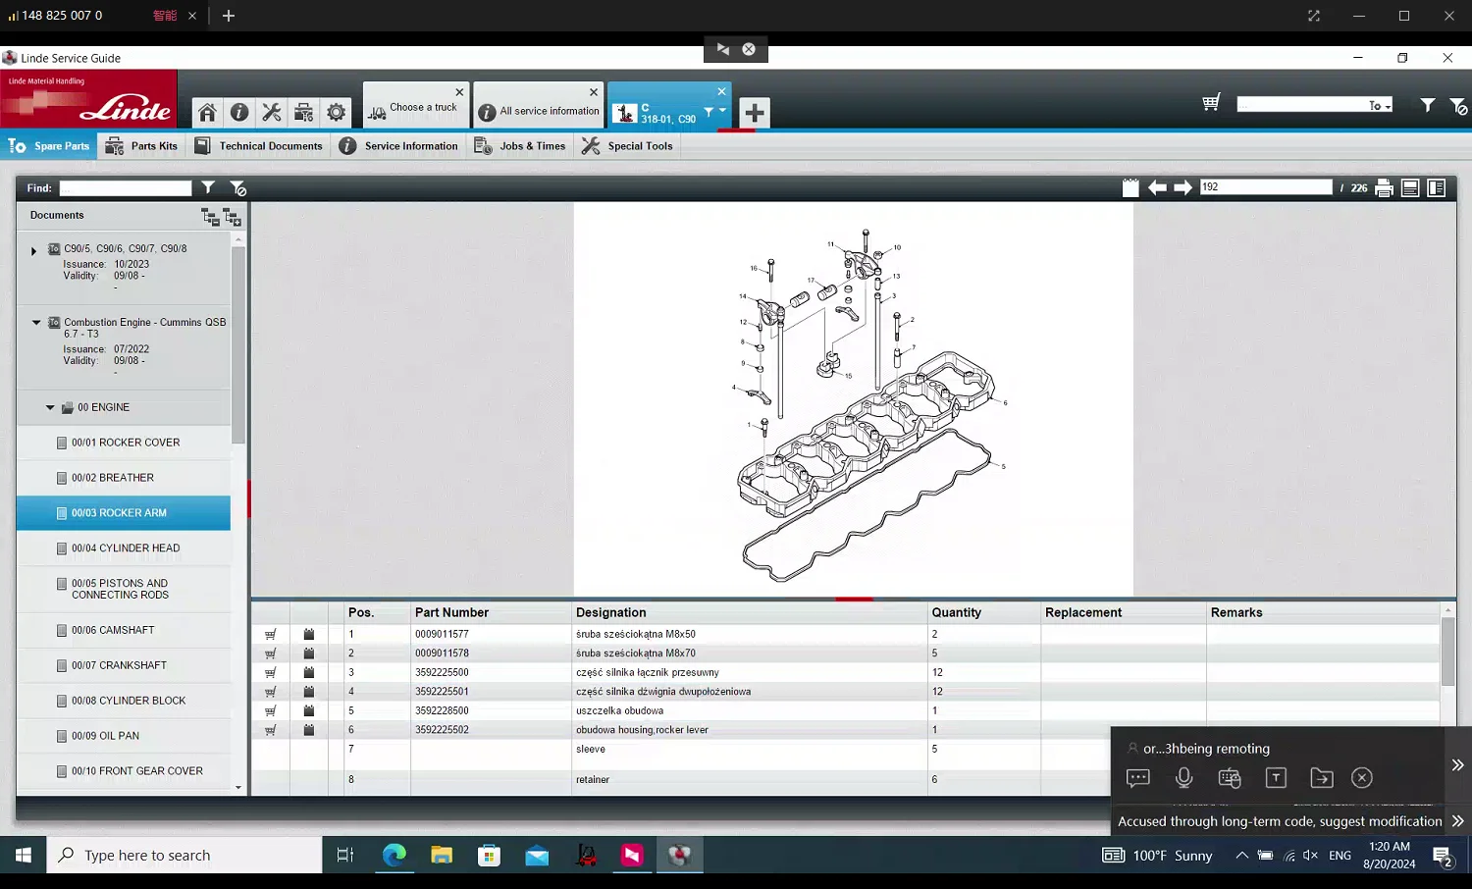1472x889 pixels.
Task: Print the current parts page
Action: pyautogui.click(x=1384, y=188)
